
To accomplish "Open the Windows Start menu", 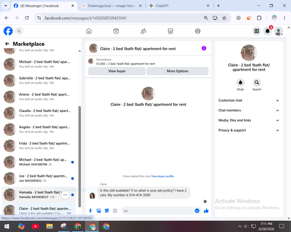I will (x=7, y=226).
